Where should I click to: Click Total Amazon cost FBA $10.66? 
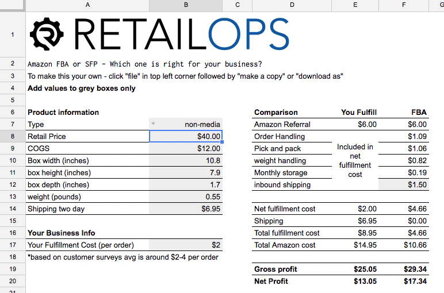pyautogui.click(x=404, y=245)
